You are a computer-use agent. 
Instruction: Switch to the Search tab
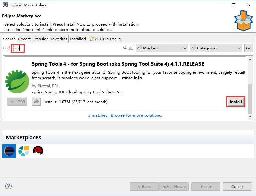click(x=9, y=39)
